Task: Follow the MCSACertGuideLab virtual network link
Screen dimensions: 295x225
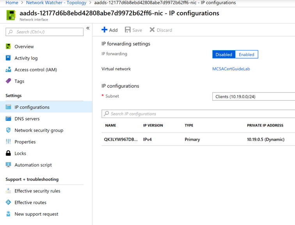Action: pyautogui.click(x=231, y=69)
